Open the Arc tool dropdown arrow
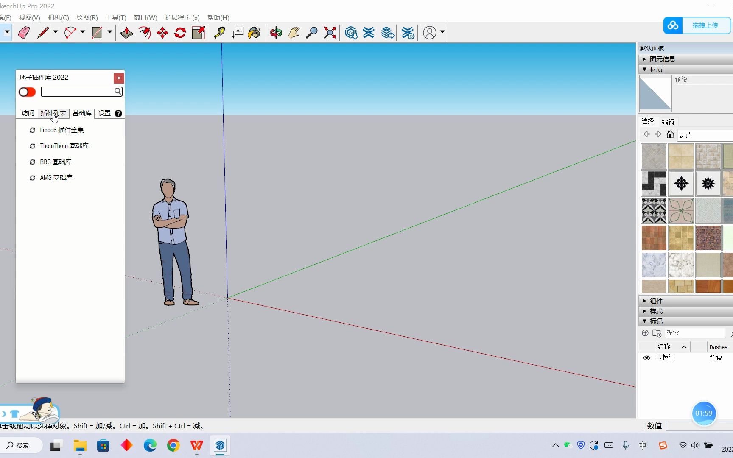The image size is (733, 458). (x=83, y=32)
